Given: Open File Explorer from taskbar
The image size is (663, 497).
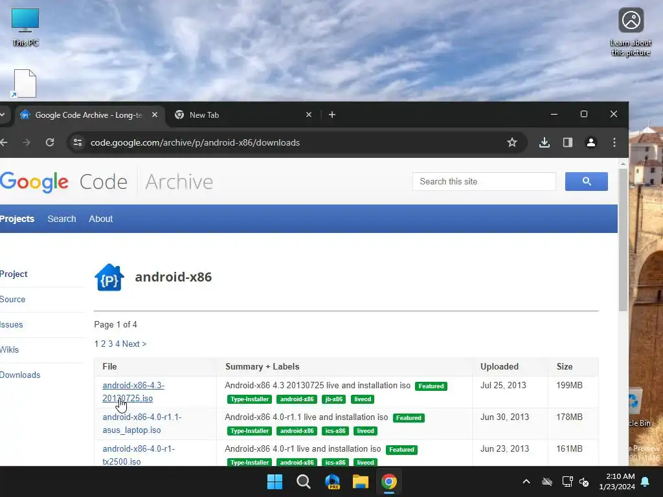Looking at the screenshot, I should pyautogui.click(x=361, y=481).
